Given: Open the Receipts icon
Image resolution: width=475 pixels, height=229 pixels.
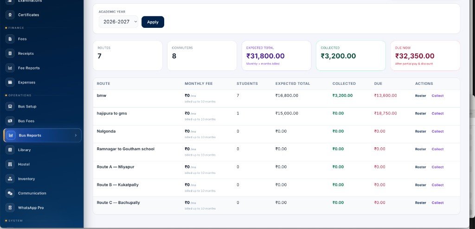Looking at the screenshot, I should pyautogui.click(x=10, y=53).
